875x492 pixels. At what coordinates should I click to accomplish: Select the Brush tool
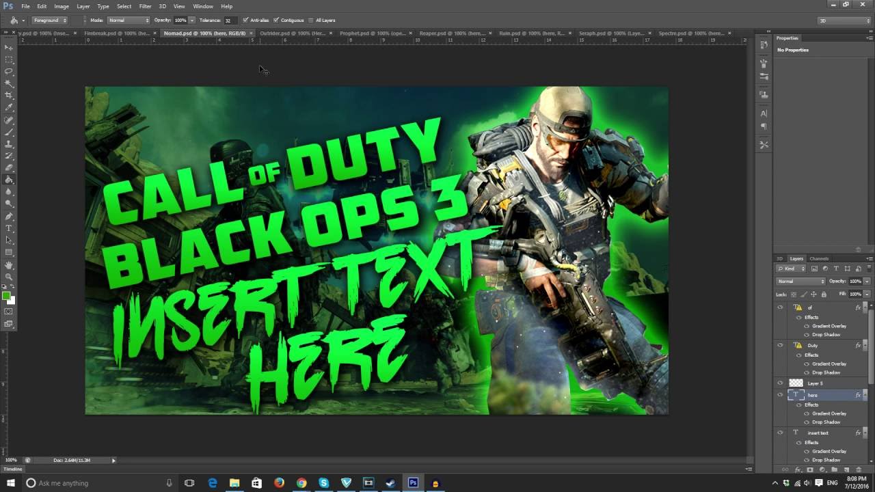click(9, 132)
